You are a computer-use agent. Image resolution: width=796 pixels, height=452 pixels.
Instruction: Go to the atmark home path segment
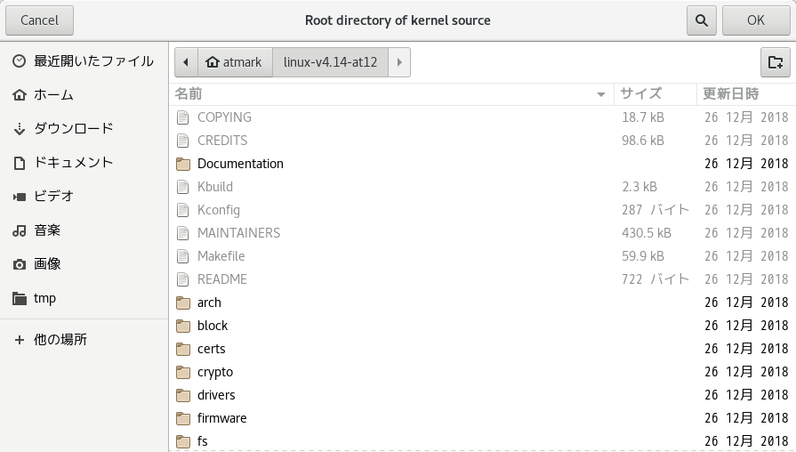tap(234, 62)
